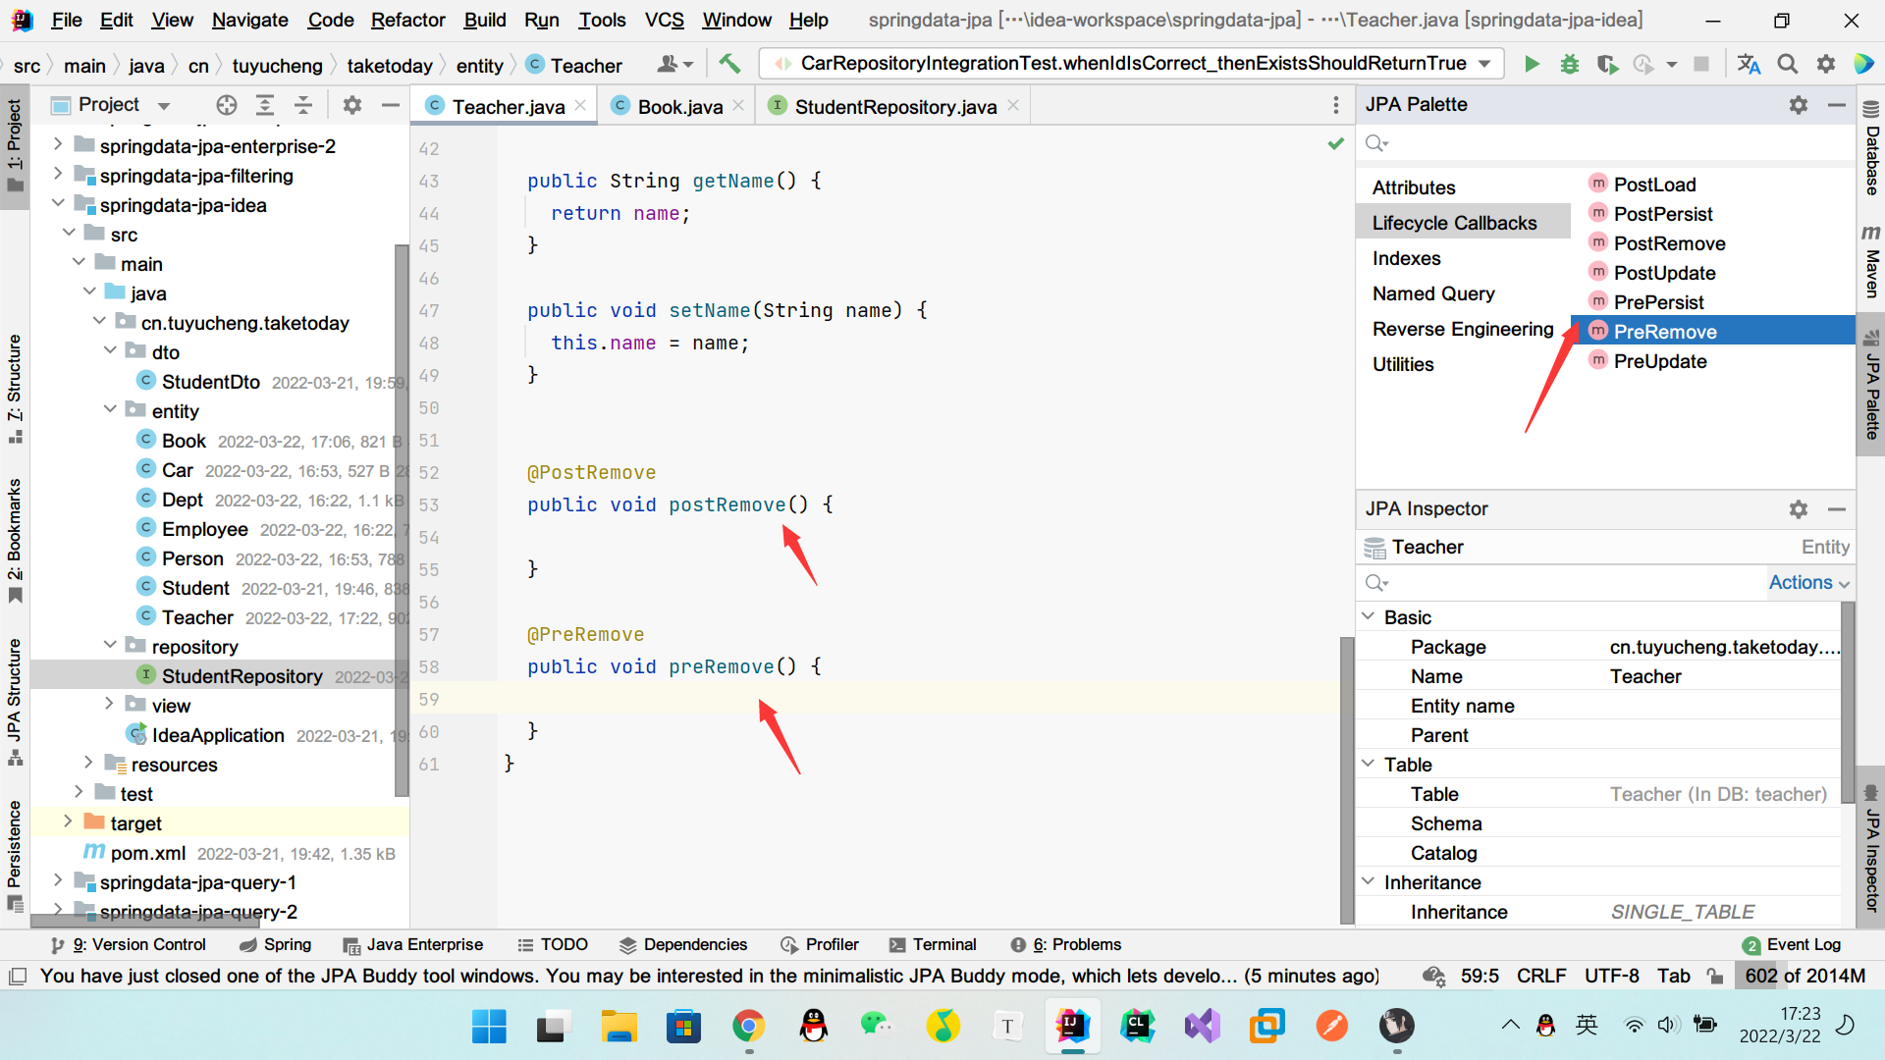Open IDE Settings via the gear icon

coord(1826,63)
